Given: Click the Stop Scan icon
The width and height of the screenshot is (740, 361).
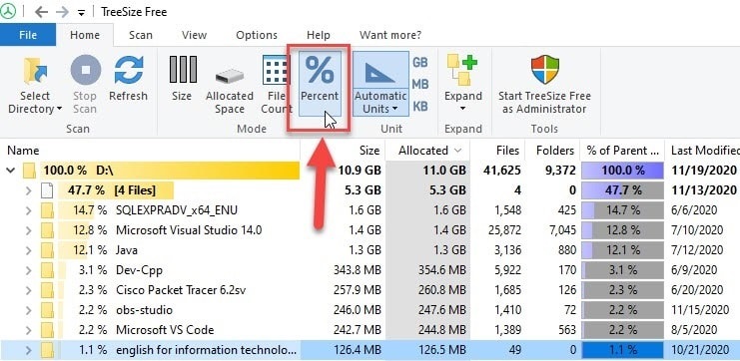Looking at the screenshot, I should point(86,70).
